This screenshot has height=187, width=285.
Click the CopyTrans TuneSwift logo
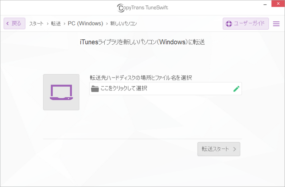tap(143, 8)
